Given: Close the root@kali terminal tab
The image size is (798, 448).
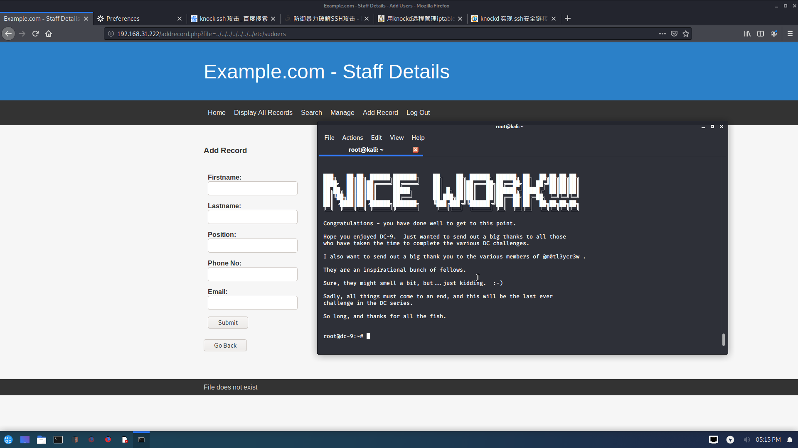Looking at the screenshot, I should (x=416, y=150).
